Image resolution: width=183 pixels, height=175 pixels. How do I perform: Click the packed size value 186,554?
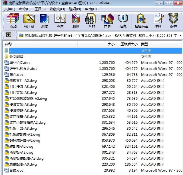131,164
